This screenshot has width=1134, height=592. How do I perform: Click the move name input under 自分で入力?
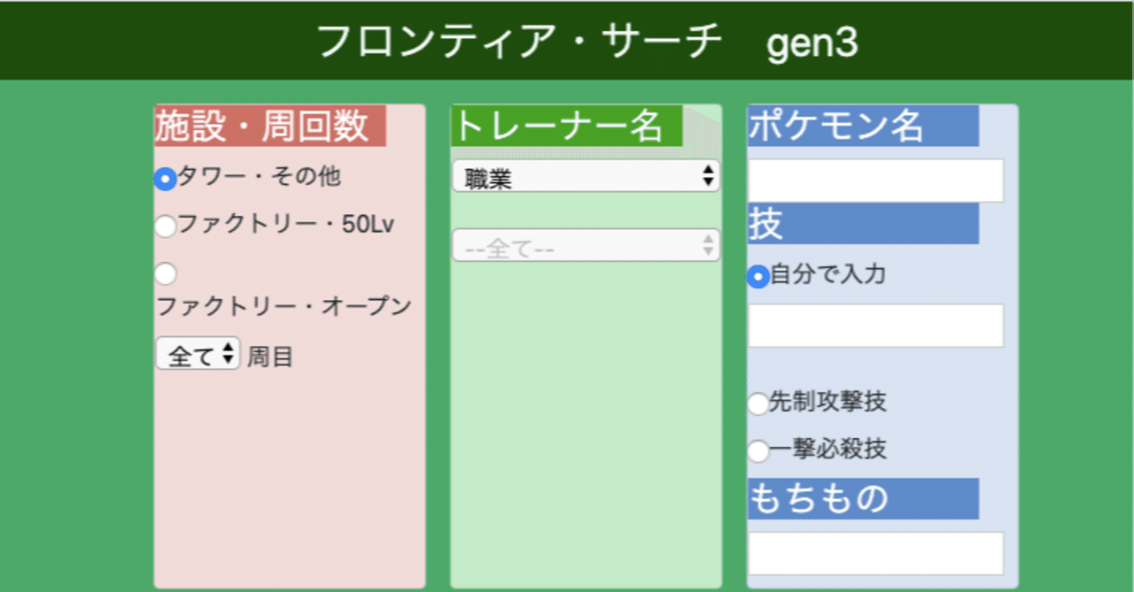tap(875, 326)
